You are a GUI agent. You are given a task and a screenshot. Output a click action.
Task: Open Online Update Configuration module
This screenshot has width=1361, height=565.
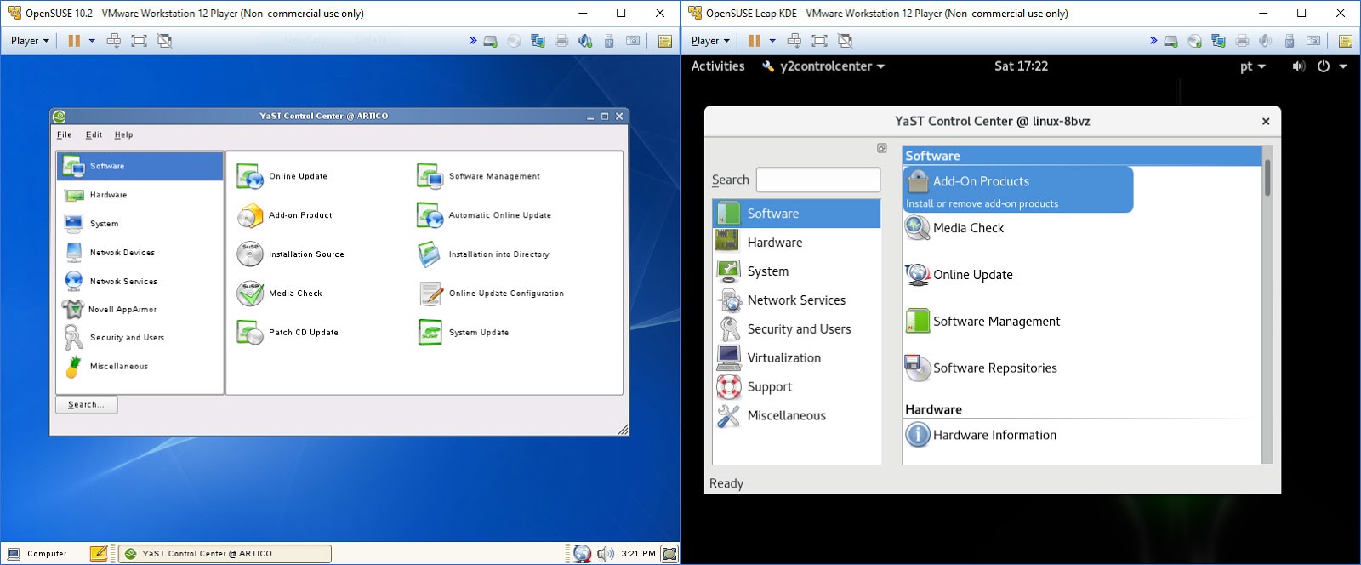pos(491,294)
